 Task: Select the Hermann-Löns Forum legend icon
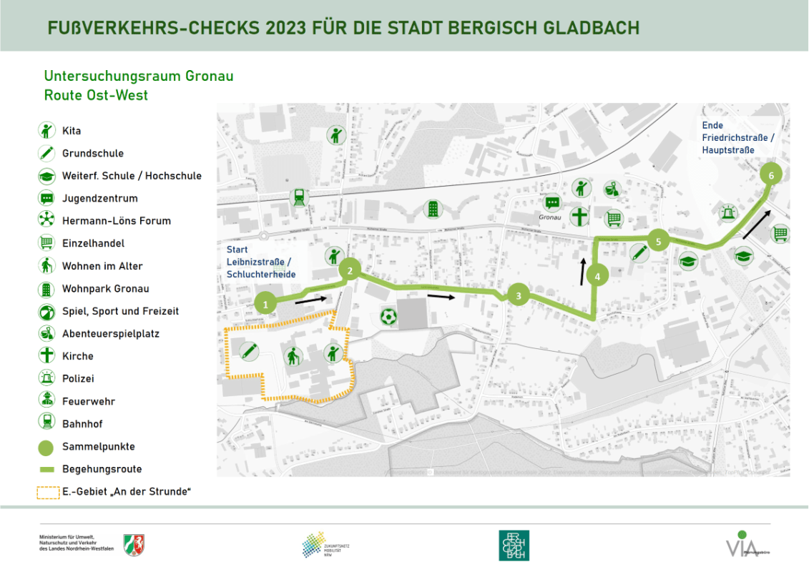pyautogui.click(x=47, y=221)
